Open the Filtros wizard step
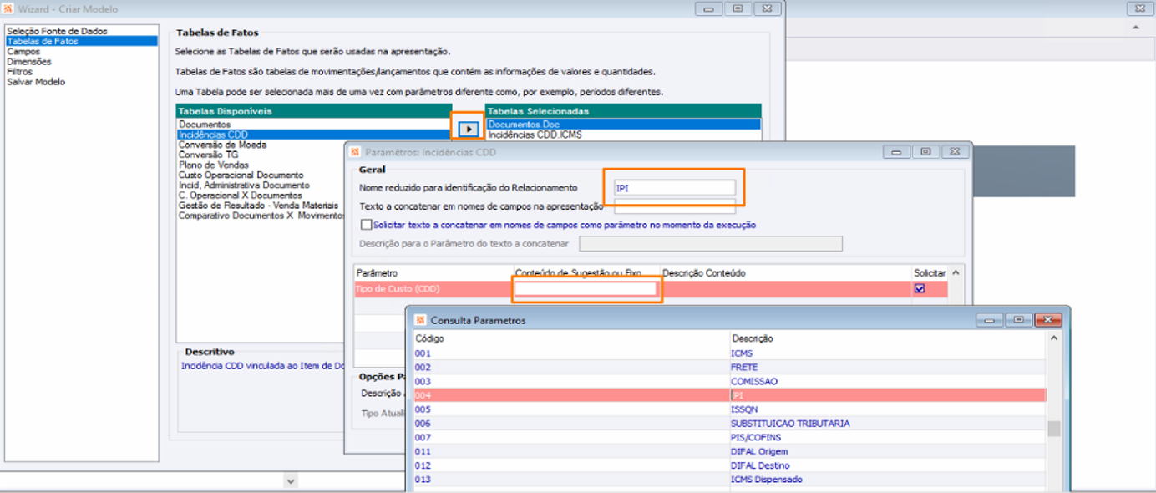The image size is (1156, 493). [x=20, y=71]
